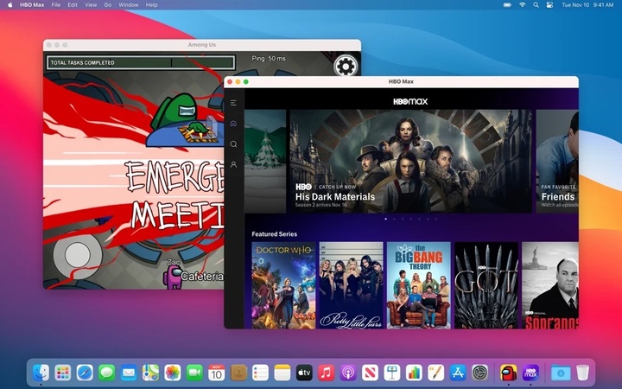Click the Among Us virtual joystick
Viewport: 622px width, 389px height.
pyautogui.click(x=78, y=255)
